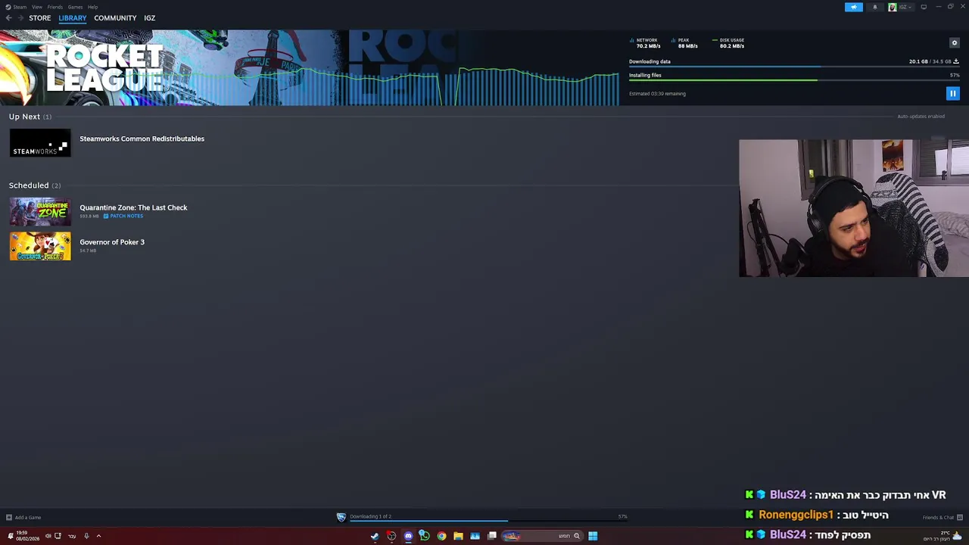The image size is (969, 545).
Task: Click Estimated 03:39 remaining text
Action: pos(657,94)
